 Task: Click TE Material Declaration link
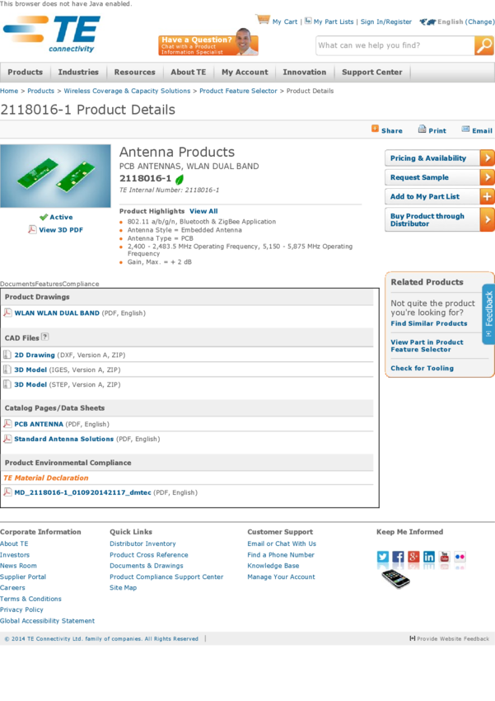[x=46, y=478]
